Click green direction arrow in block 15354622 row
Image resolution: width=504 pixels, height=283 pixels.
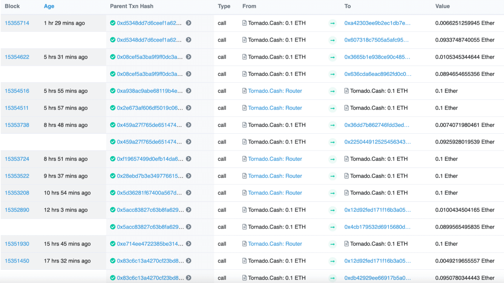[x=333, y=57]
